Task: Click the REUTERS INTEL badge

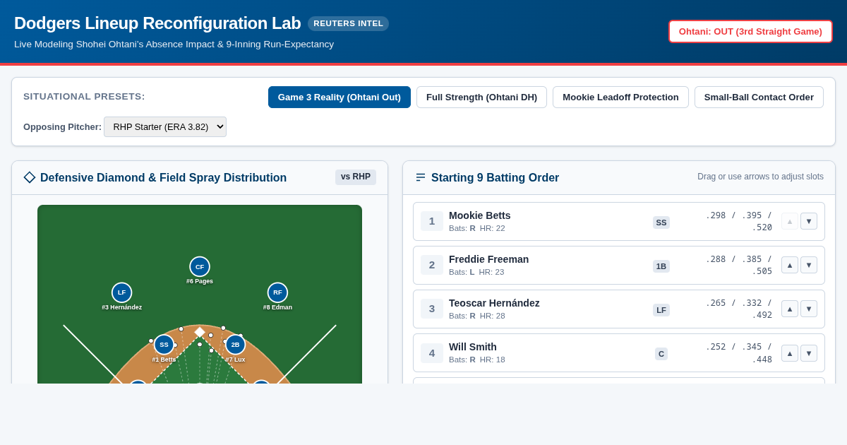Action: click(x=349, y=23)
